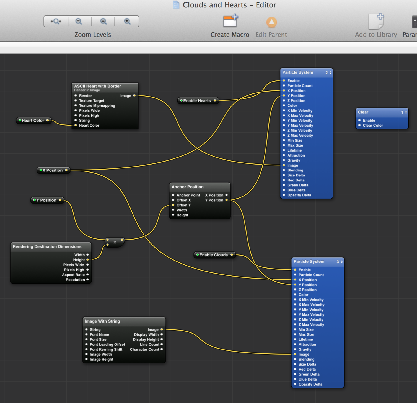
Task: Click the Texture Mipmapping input port
Action: pos(76,106)
